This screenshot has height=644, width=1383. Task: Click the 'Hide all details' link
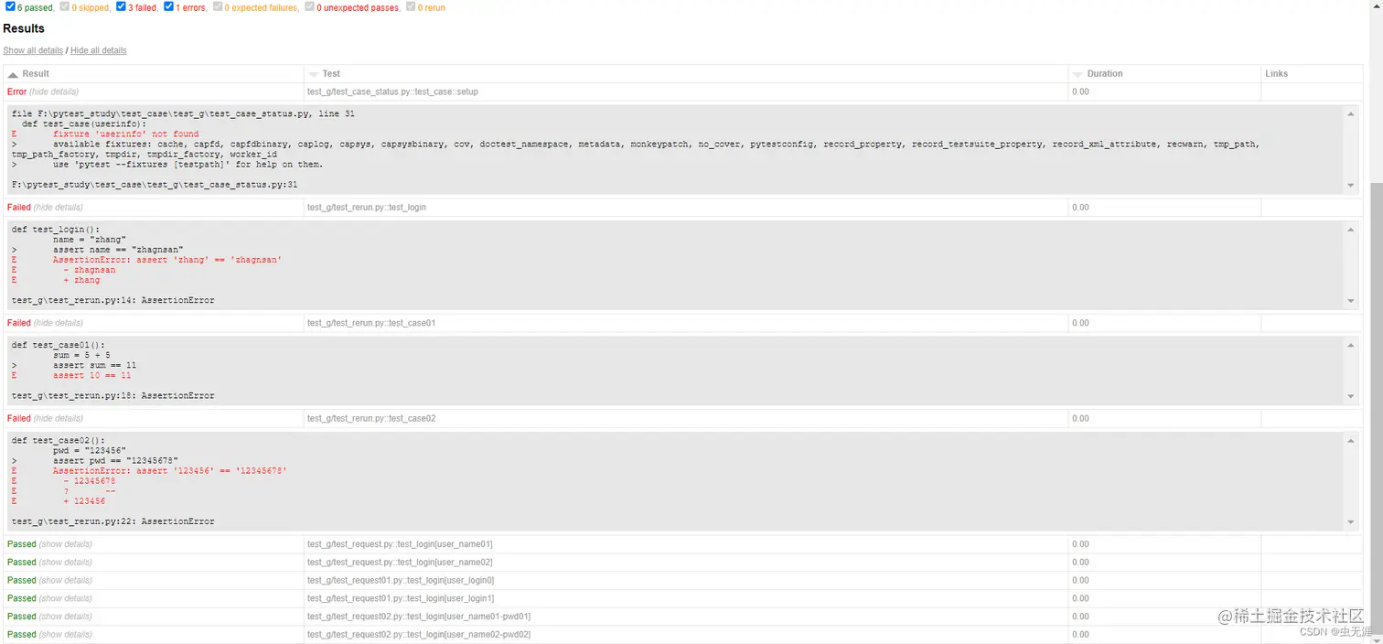point(99,50)
